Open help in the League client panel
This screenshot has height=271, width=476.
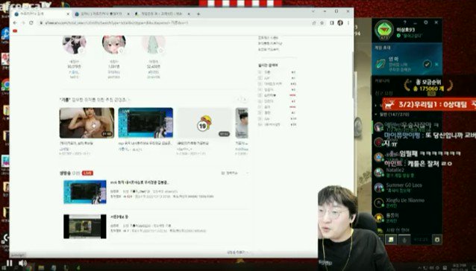coord(405,22)
